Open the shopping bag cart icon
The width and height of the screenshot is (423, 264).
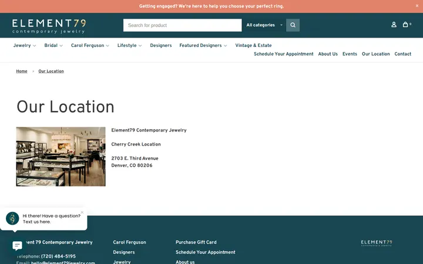[x=405, y=24]
